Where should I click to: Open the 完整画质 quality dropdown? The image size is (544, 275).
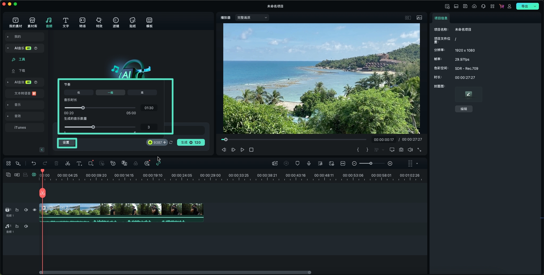(252, 18)
